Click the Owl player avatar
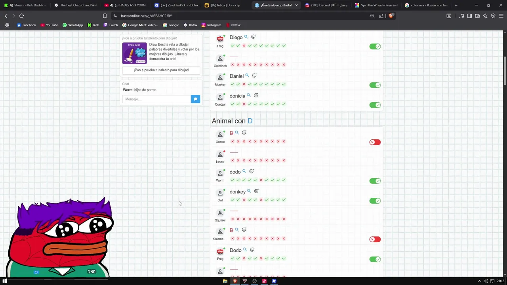The image size is (507, 285). pyautogui.click(x=220, y=193)
